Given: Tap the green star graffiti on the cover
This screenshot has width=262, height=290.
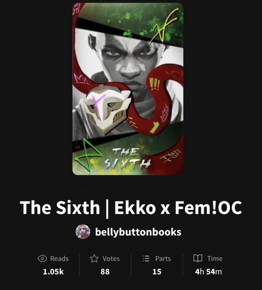Looking at the screenshot, I should (x=87, y=153).
